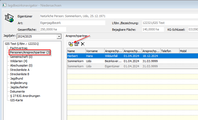The height and width of the screenshot is (120, 198).
Task: Click the Gesamtfläche field
Action: pos(53,29)
